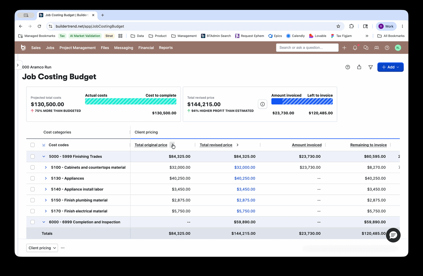Expand the Total revised price column arrow
Image resolution: width=423 pixels, height=276 pixels.
[x=238, y=145]
